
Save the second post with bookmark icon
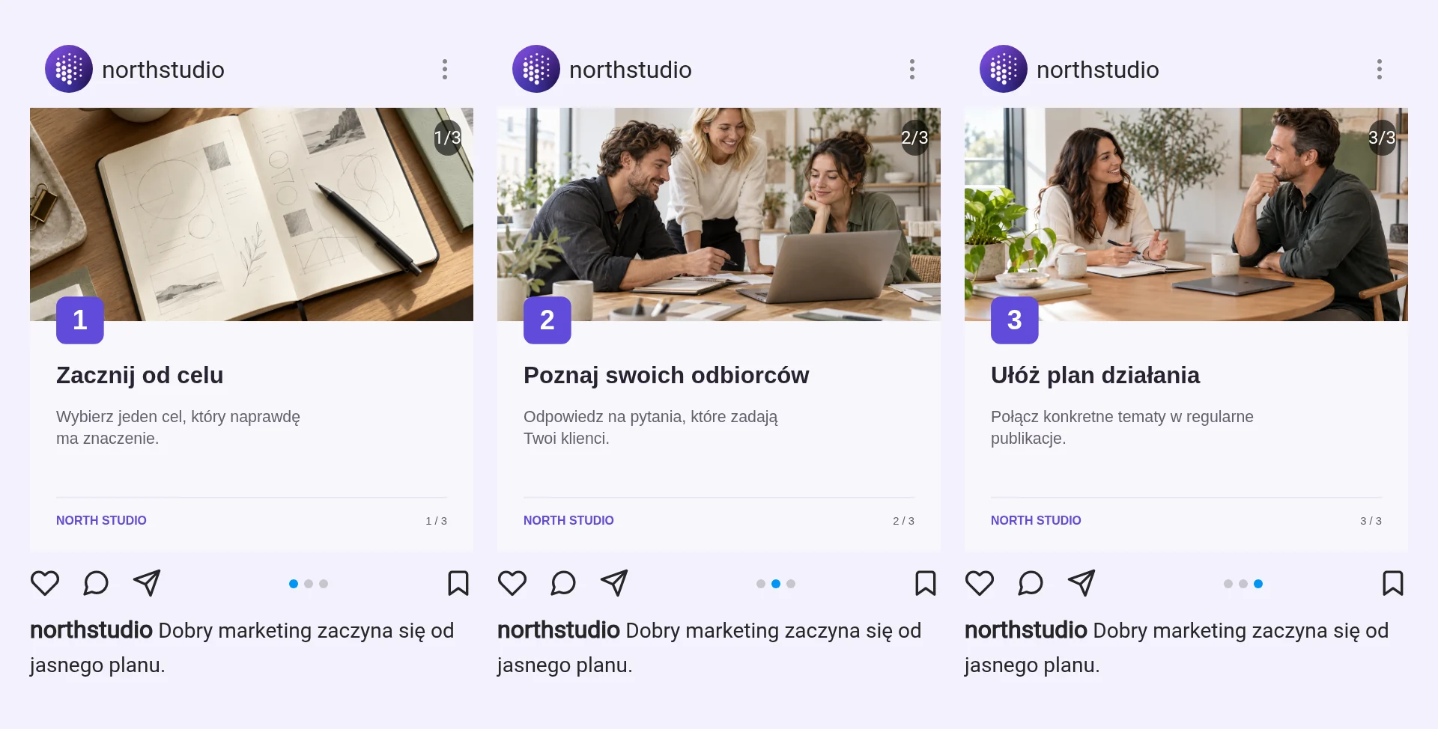pyautogui.click(x=926, y=583)
